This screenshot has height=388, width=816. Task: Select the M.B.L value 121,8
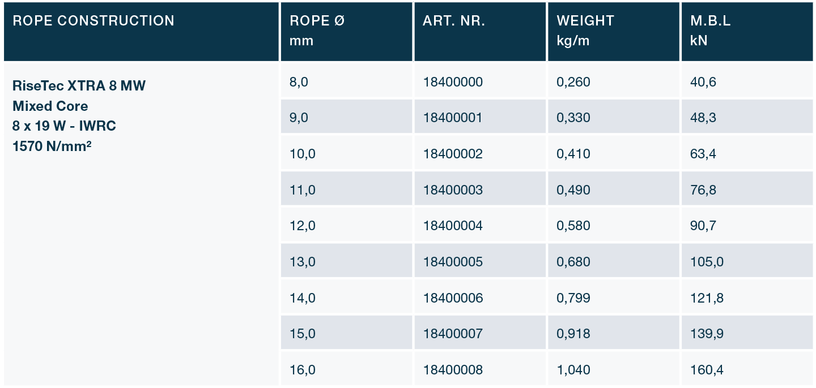point(707,298)
